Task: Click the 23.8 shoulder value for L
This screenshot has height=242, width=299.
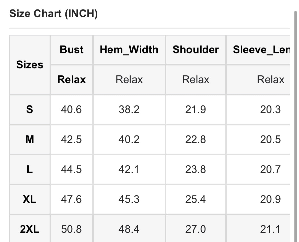Action: (195, 169)
